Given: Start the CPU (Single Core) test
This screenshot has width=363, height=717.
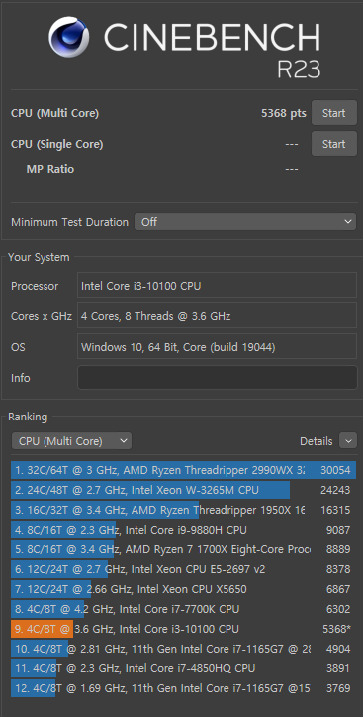Looking at the screenshot, I should tap(333, 144).
